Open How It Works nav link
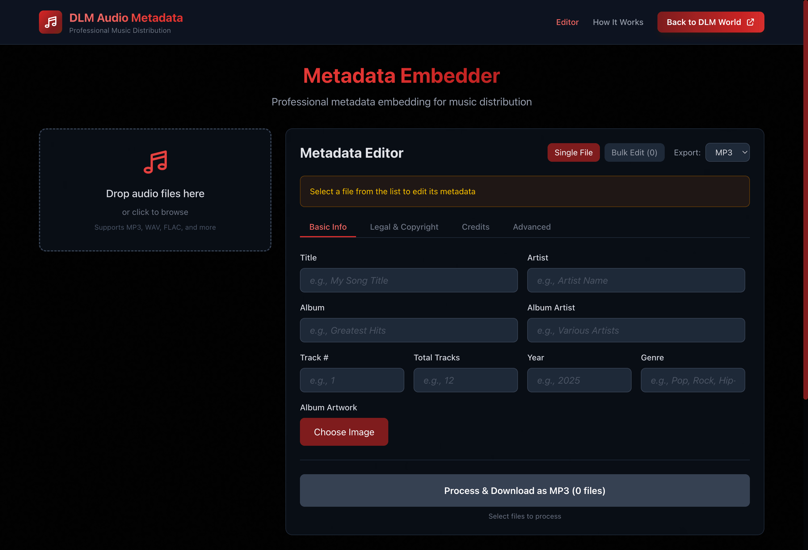The height and width of the screenshot is (550, 808). click(618, 22)
